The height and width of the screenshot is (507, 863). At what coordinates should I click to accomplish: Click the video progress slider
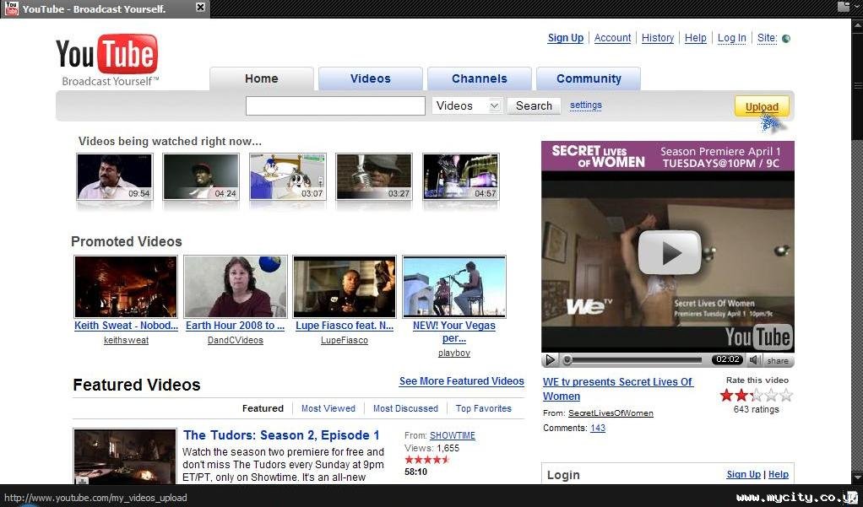[633, 360]
